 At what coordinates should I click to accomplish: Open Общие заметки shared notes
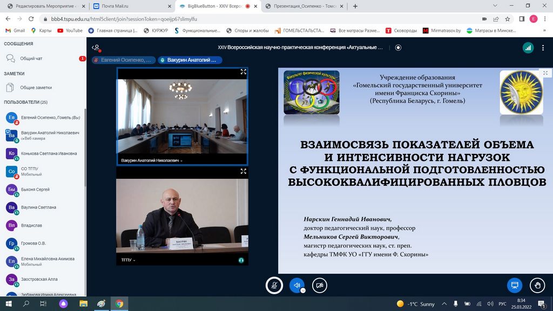[36, 87]
